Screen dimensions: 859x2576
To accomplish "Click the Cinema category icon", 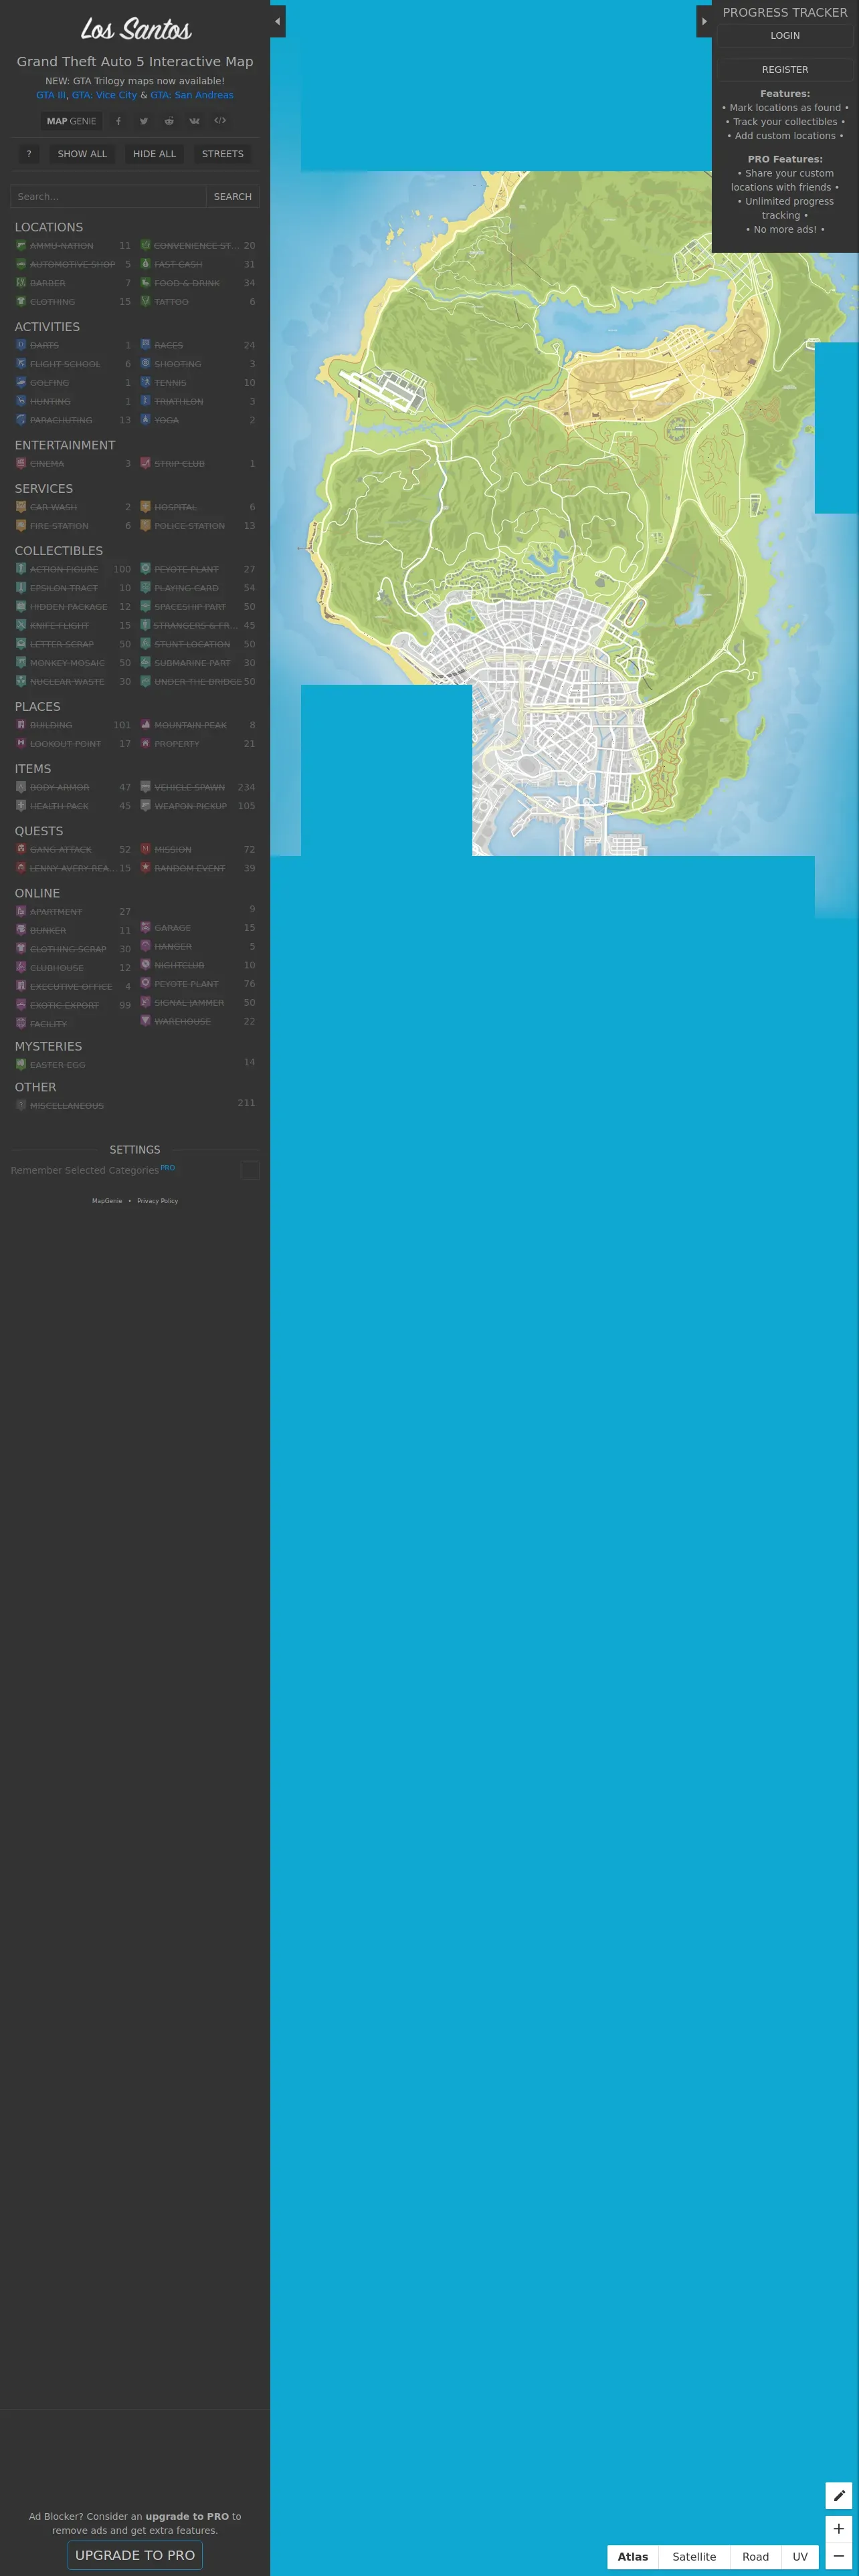I will coord(21,463).
